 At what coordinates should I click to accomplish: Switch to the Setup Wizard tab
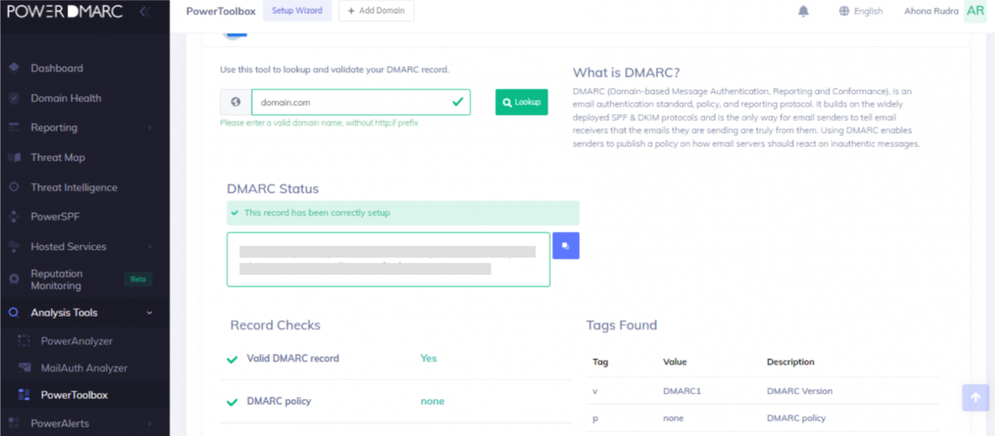[x=297, y=11]
